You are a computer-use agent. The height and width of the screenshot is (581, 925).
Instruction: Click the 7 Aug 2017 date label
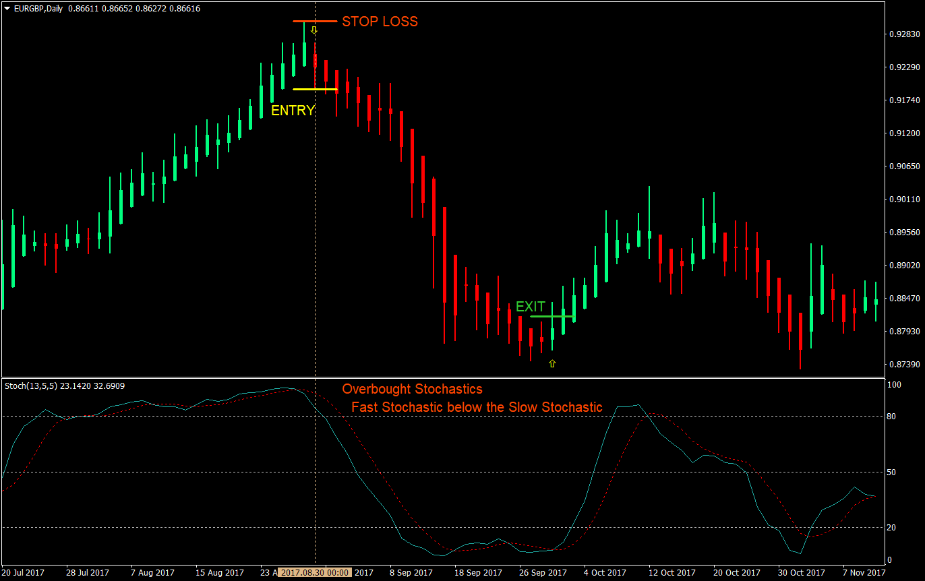152,572
